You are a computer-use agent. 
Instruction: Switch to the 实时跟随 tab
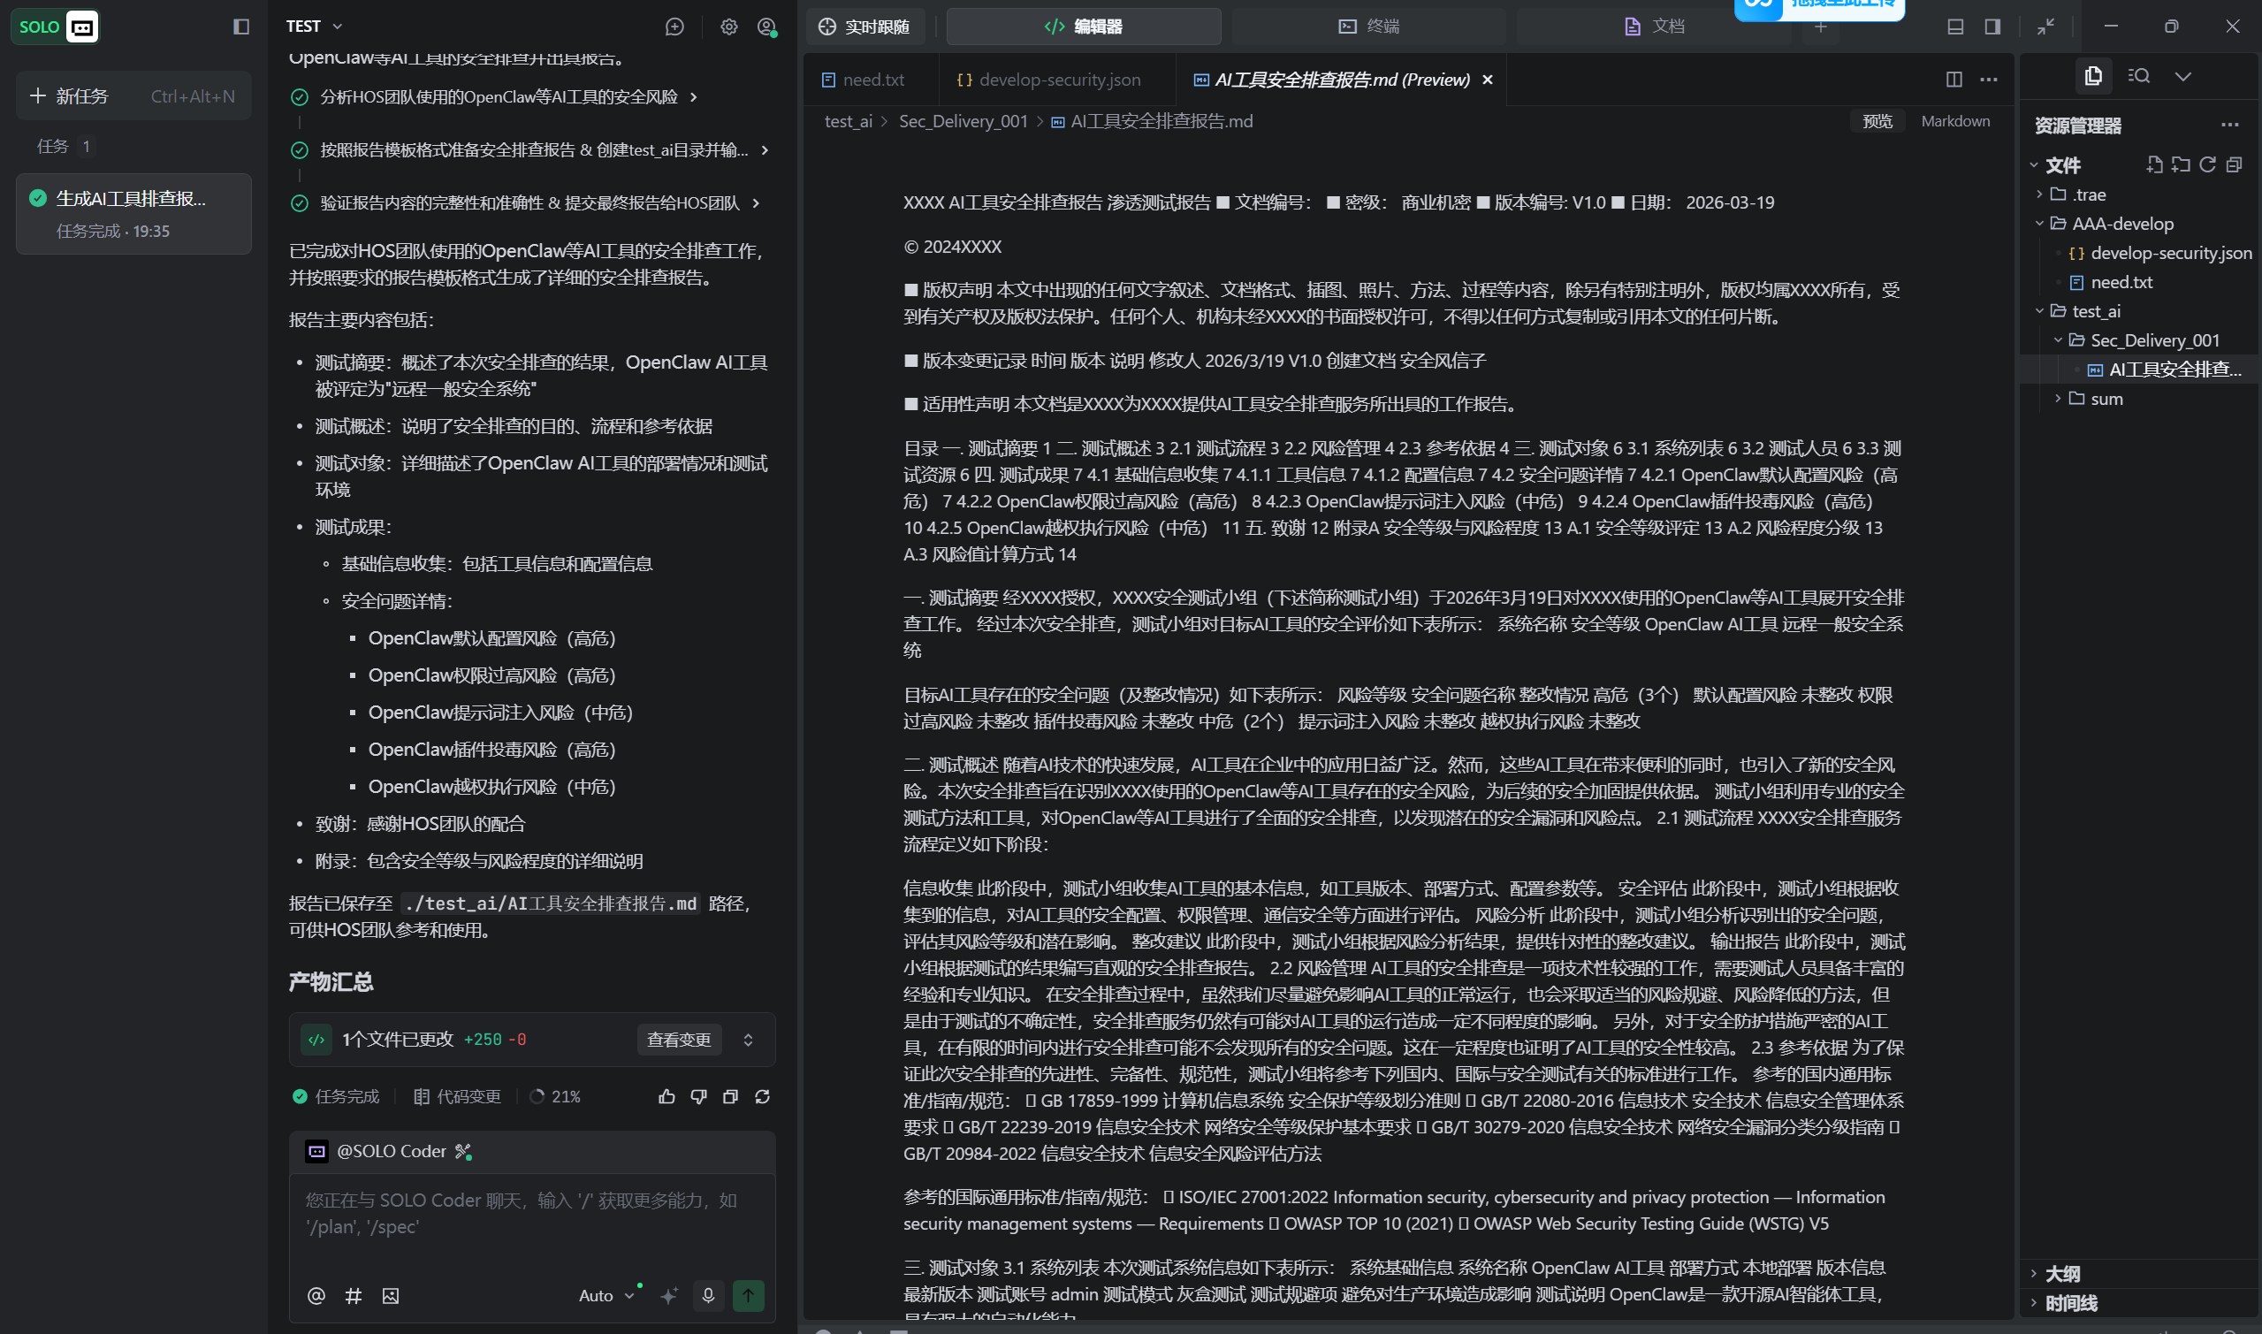click(864, 26)
